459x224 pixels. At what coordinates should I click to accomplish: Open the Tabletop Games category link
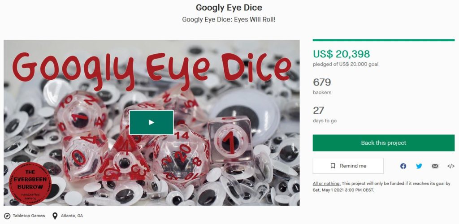click(29, 216)
